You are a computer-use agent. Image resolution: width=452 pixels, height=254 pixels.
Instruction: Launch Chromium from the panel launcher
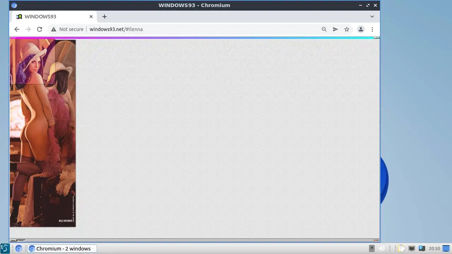[x=19, y=248]
